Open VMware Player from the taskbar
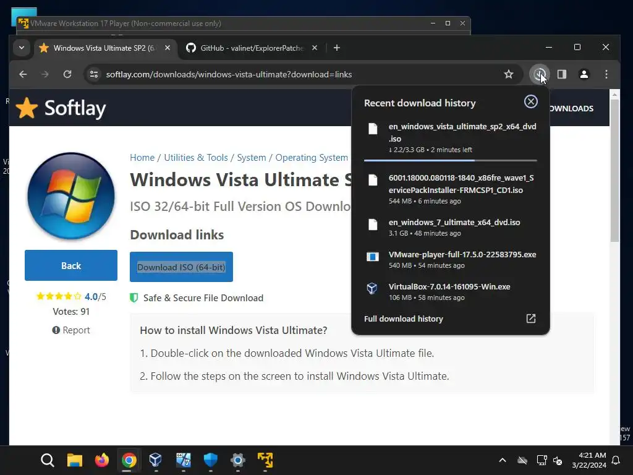 coord(265,460)
